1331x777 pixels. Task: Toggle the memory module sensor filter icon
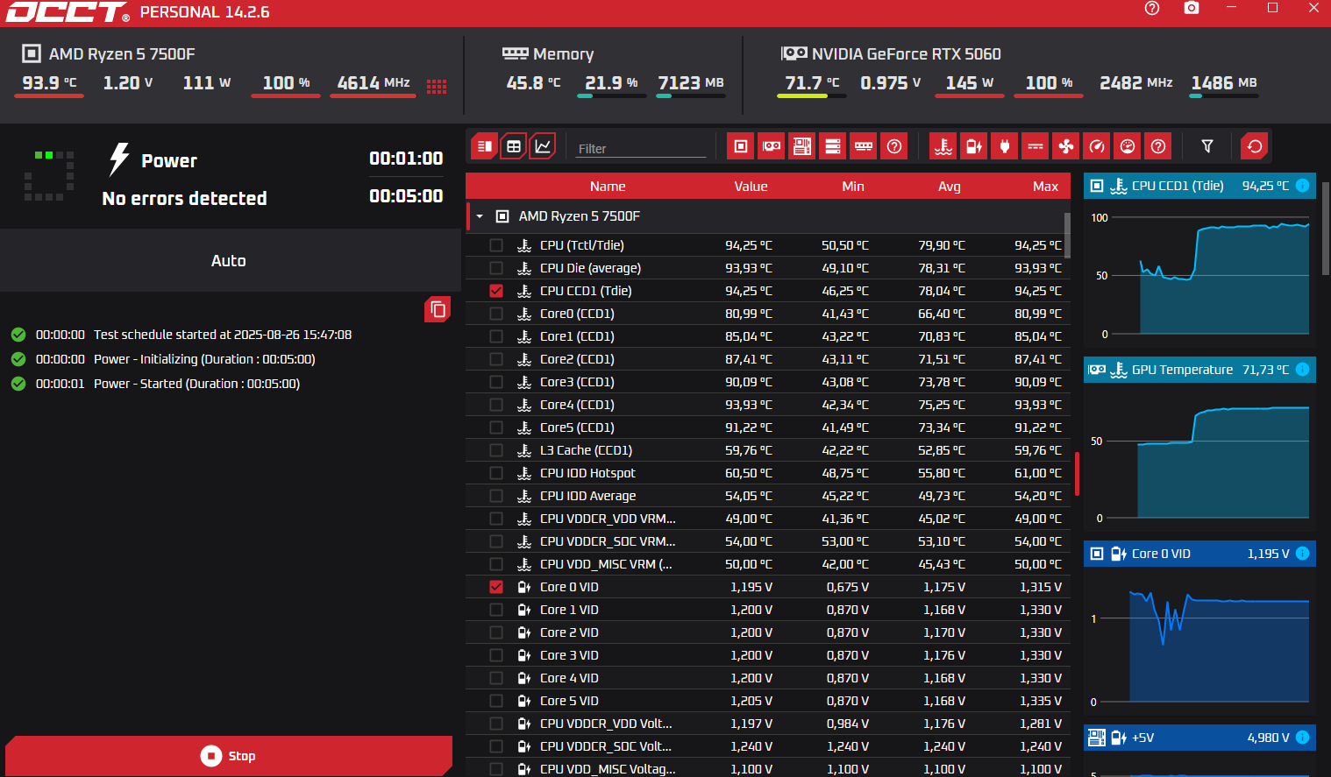click(x=864, y=146)
